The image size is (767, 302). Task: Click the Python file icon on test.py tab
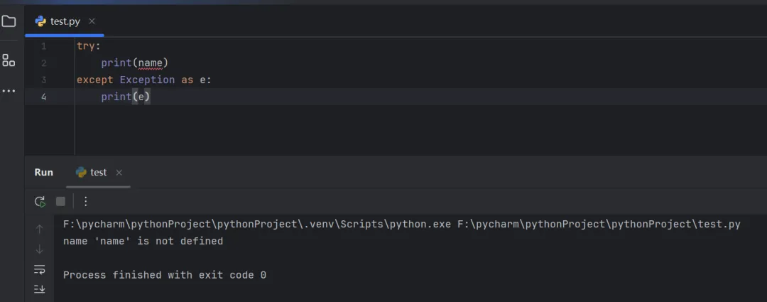[41, 21]
